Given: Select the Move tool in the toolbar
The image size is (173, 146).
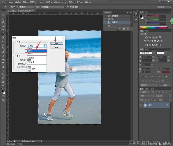Looking at the screenshot, I should (x=3, y=14).
